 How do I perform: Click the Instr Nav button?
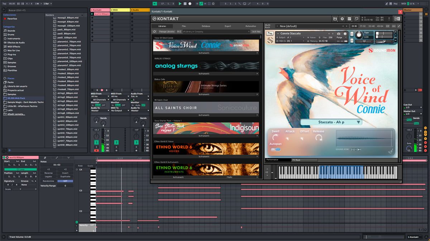click(x=256, y=31)
